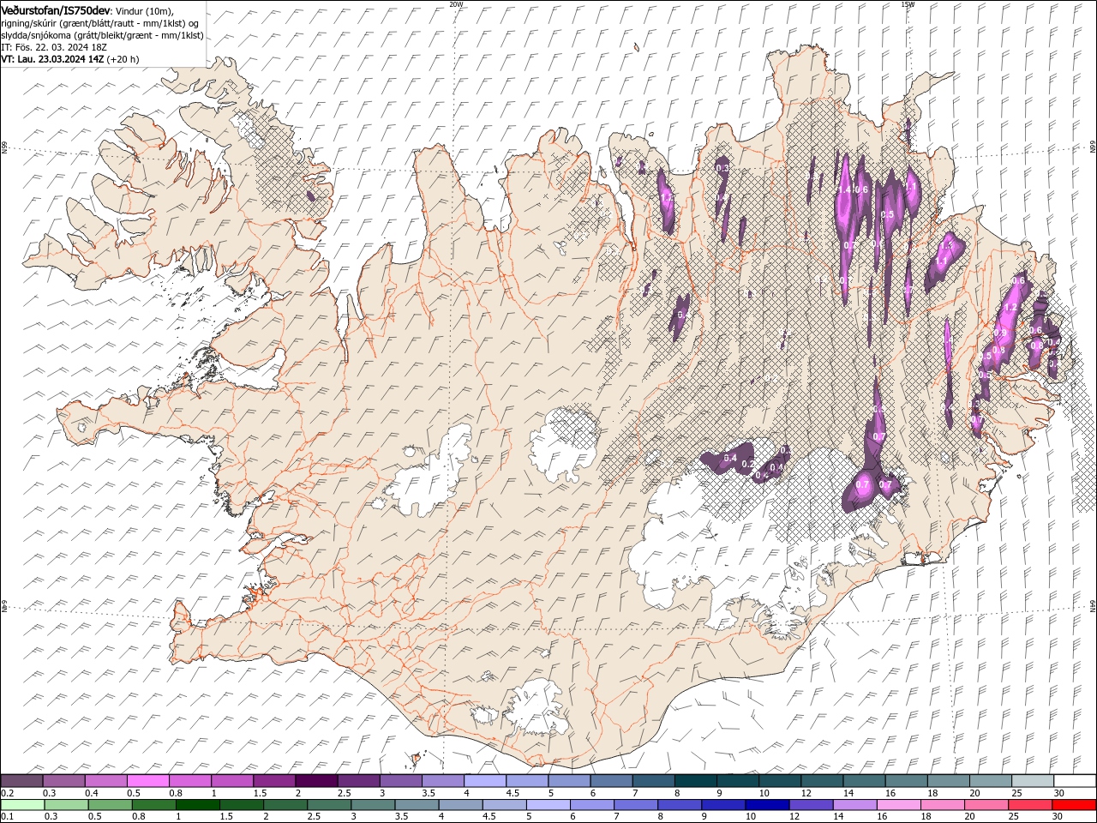Screen dimensions: 1097x823
Task: Click the 20W longitude label at top
Action: [x=456, y=4]
